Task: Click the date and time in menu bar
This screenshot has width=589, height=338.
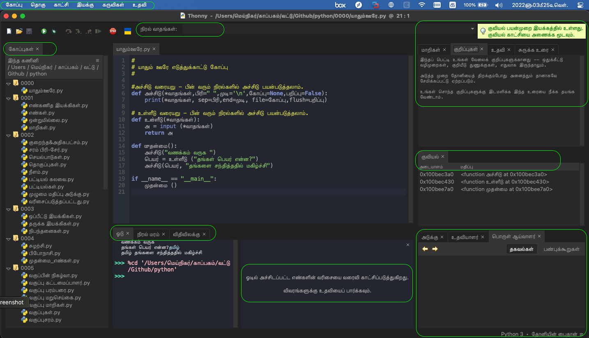Action: pyautogui.click(x=540, y=5)
